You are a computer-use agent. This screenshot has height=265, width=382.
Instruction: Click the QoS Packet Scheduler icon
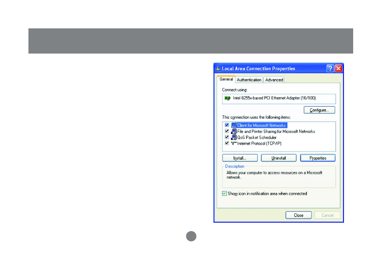click(233, 137)
